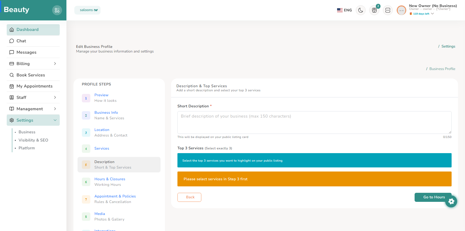The image size is (465, 231).
Task: Open the Appointment & Policies step
Action: click(x=119, y=199)
